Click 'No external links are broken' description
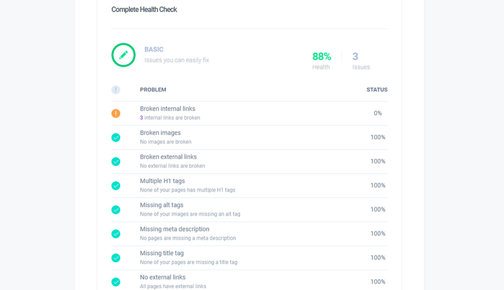The width and height of the screenshot is (504, 290). point(172,165)
